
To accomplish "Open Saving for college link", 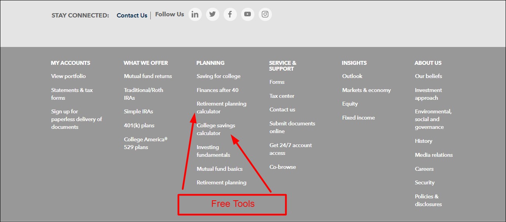I will coord(218,76).
